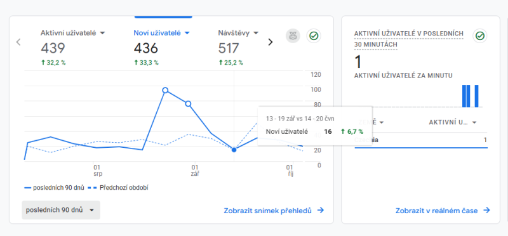Click Aktivní uživatelé za minutu label
The image size is (508, 236).
tap(403, 75)
